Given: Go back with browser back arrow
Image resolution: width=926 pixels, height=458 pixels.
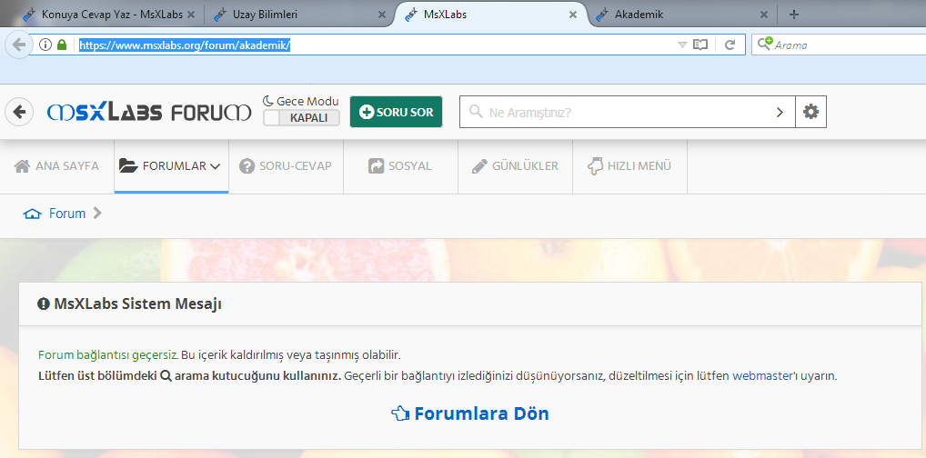Looking at the screenshot, I should tap(18, 45).
